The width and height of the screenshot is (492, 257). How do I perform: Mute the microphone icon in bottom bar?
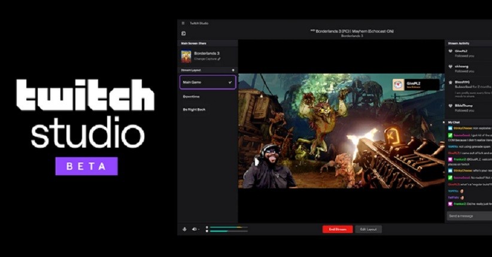pos(184,229)
